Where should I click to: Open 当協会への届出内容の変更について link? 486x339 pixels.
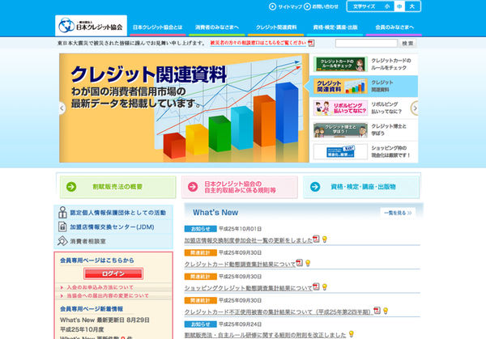tap(108, 296)
